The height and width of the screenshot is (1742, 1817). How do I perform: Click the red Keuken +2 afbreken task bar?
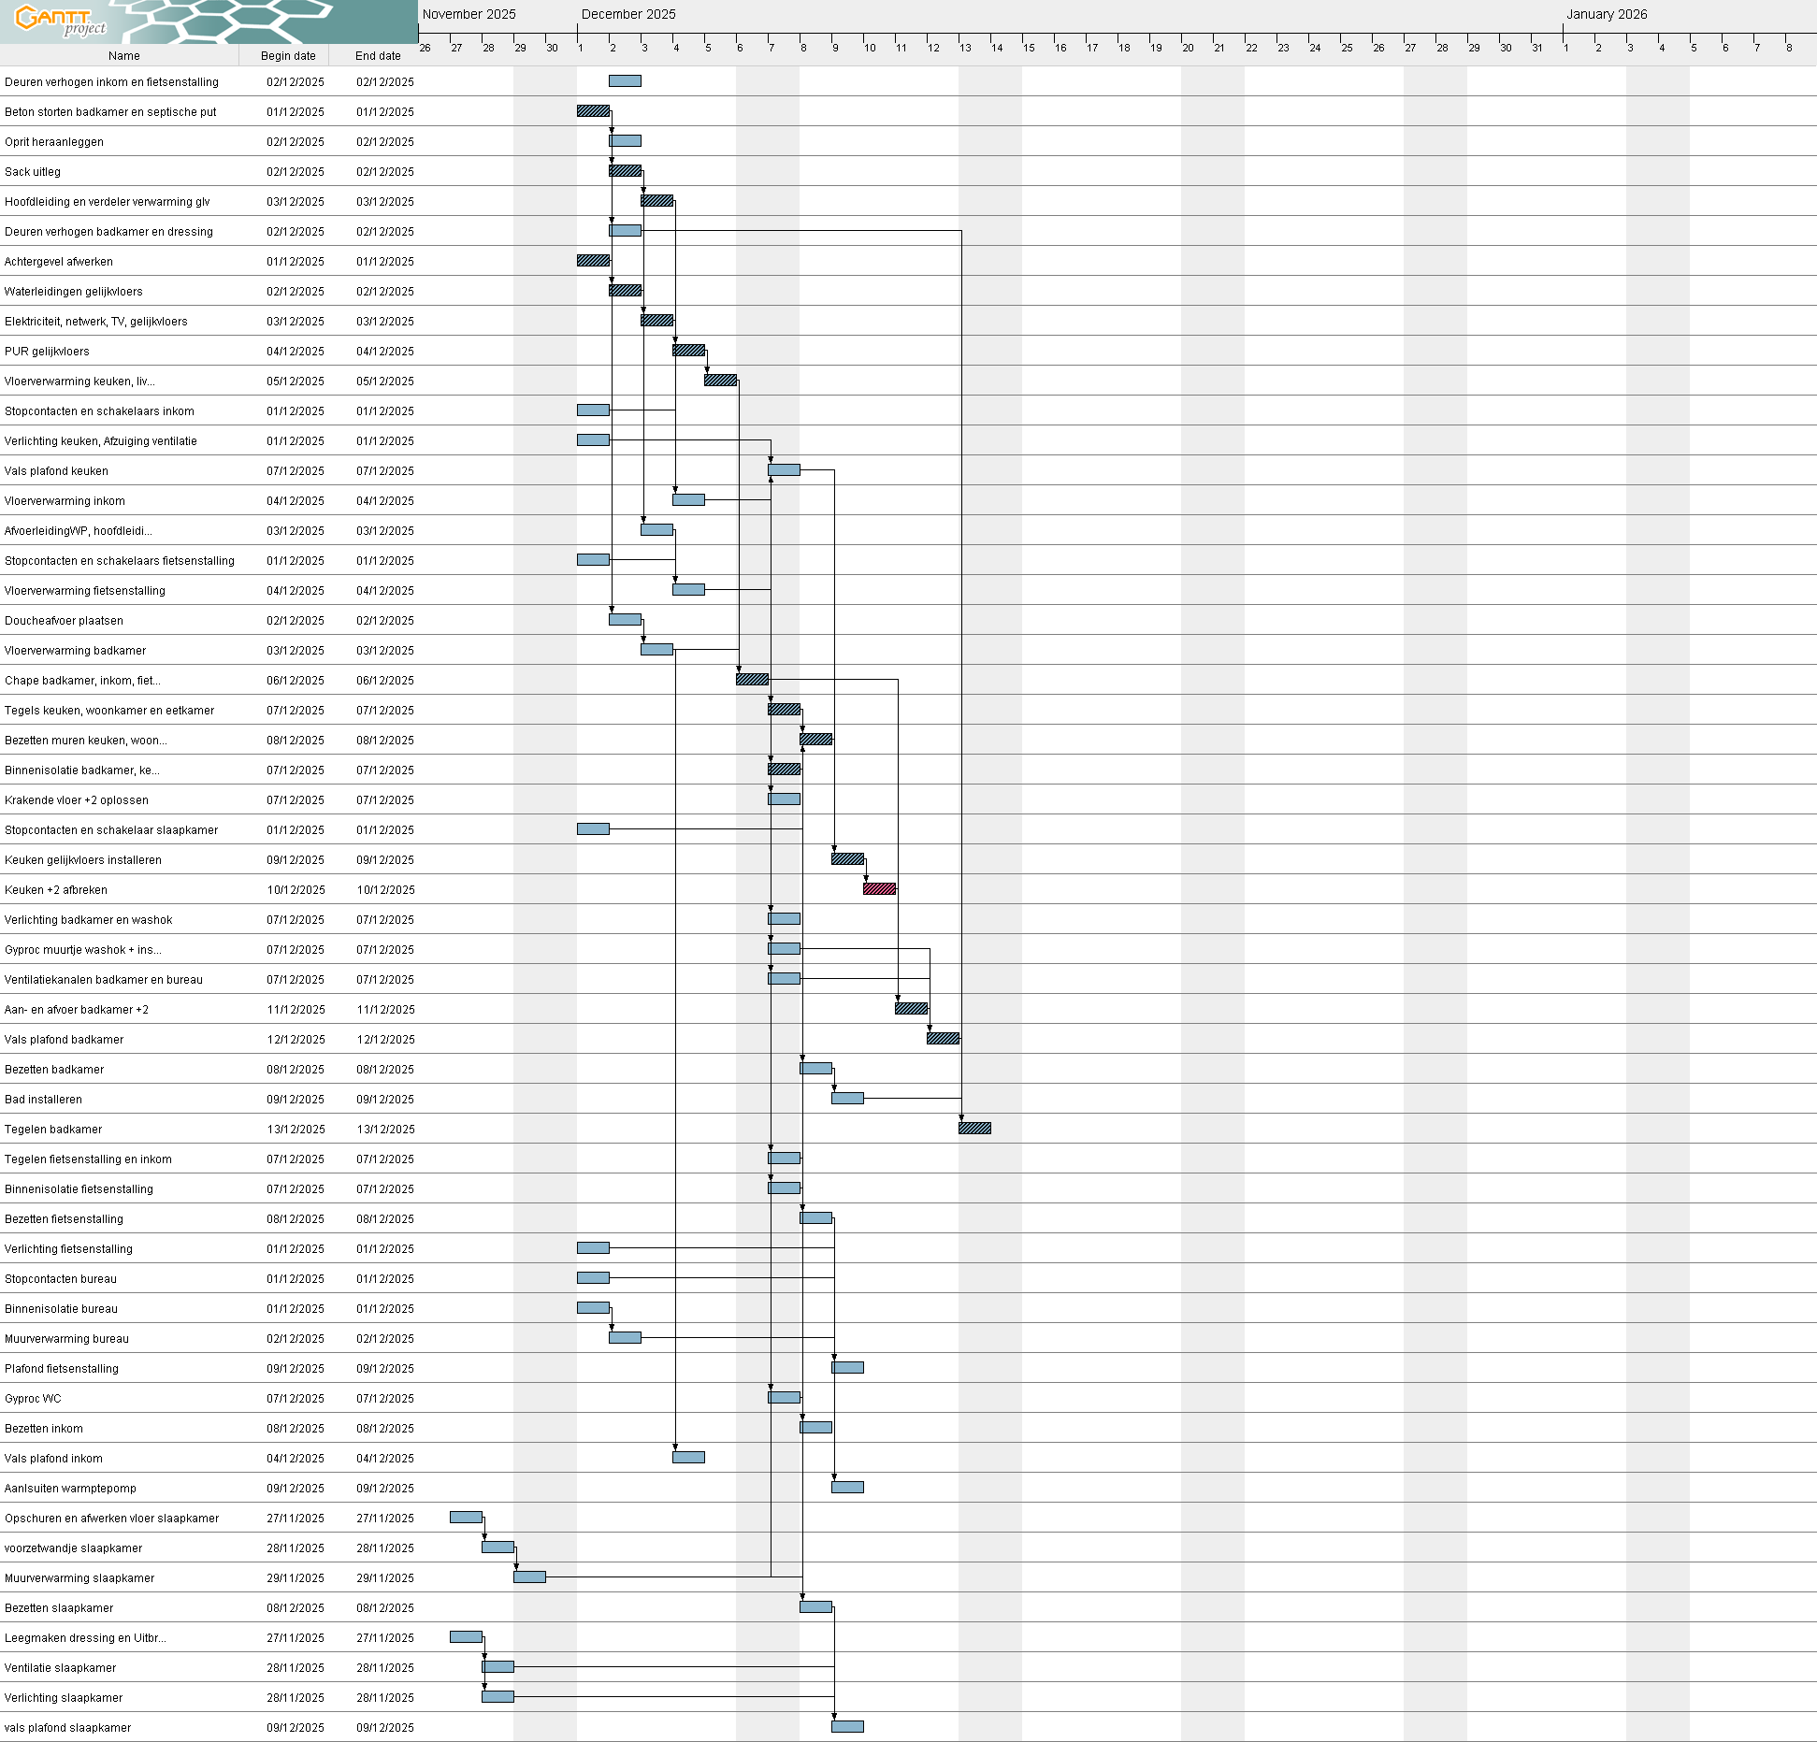(879, 889)
